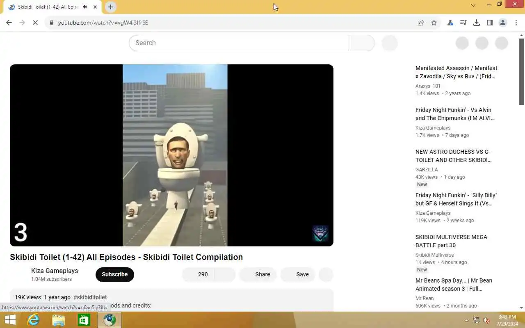This screenshot has width=525, height=328.
Task: Click Skibidi Multiverse channel name
Action: click(x=435, y=255)
